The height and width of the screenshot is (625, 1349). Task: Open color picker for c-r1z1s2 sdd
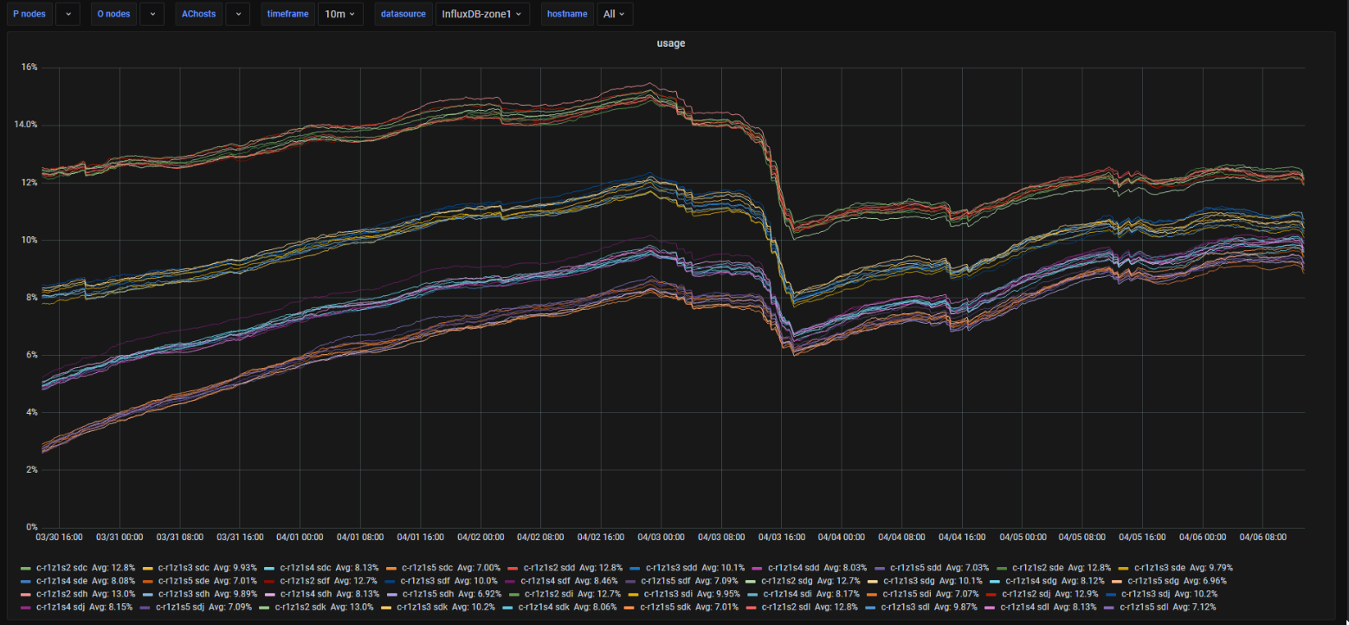[512, 568]
